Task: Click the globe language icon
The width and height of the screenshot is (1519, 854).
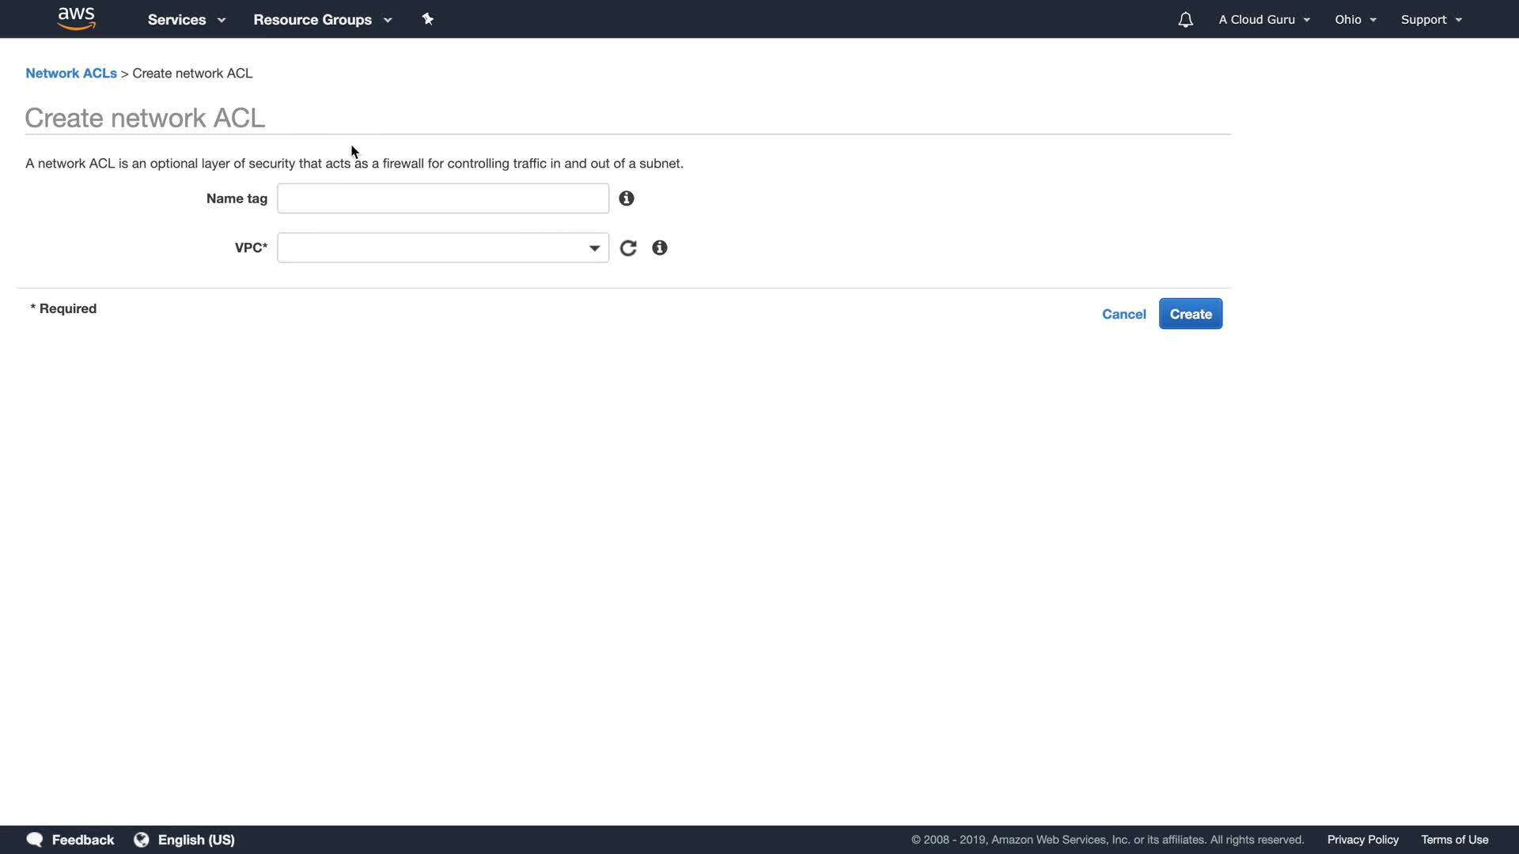Action: [x=142, y=840]
